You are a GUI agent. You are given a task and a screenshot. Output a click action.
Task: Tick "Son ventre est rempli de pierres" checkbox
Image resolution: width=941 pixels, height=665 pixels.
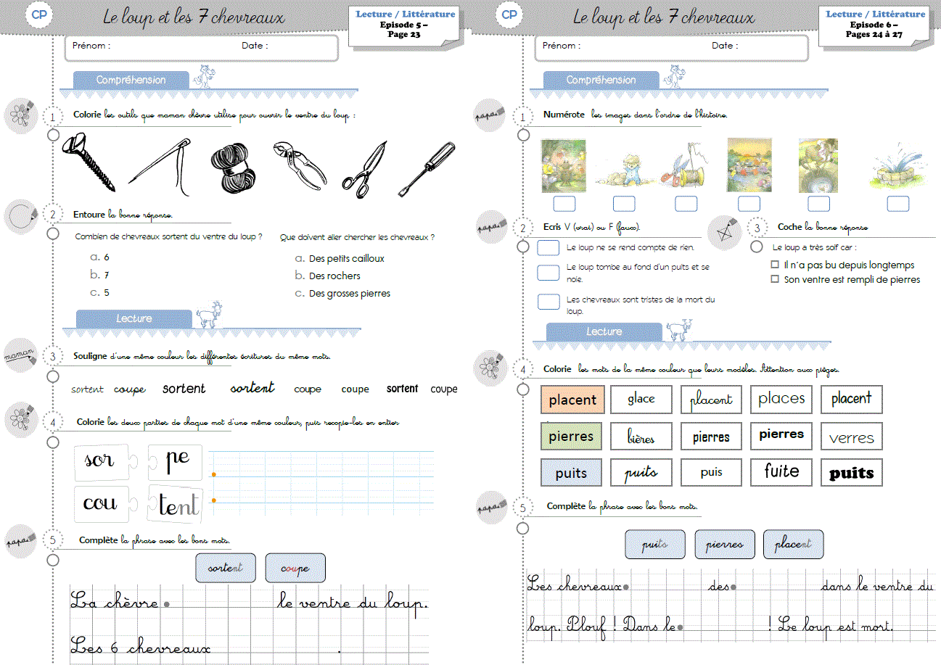click(x=775, y=279)
